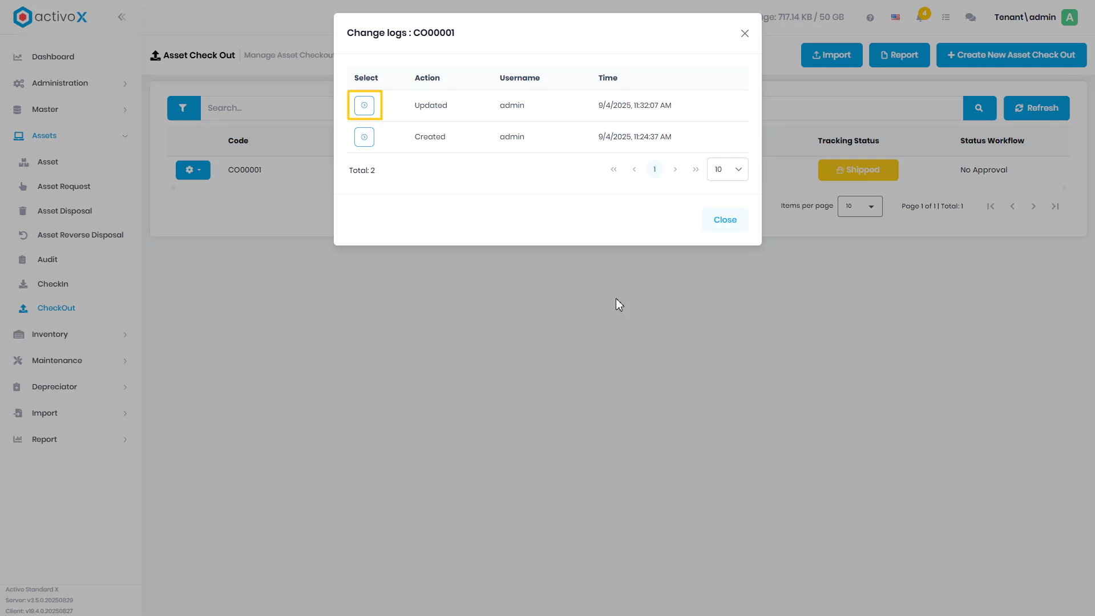Screen dimensions: 1095x616
Task: Click Create New Asset Check Out
Action: click(x=1011, y=55)
